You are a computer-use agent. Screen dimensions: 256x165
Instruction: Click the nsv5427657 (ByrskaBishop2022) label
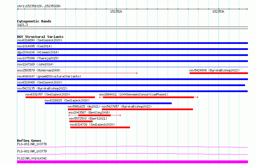click(127, 106)
